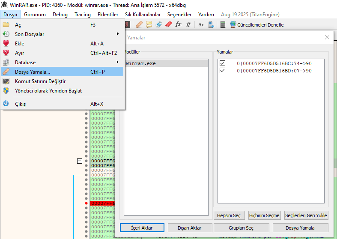
Task: Open Functions view with fx icon
Action: (x=179, y=24)
